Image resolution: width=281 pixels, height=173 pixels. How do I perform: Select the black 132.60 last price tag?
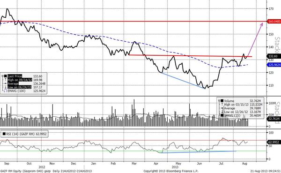(274, 56)
